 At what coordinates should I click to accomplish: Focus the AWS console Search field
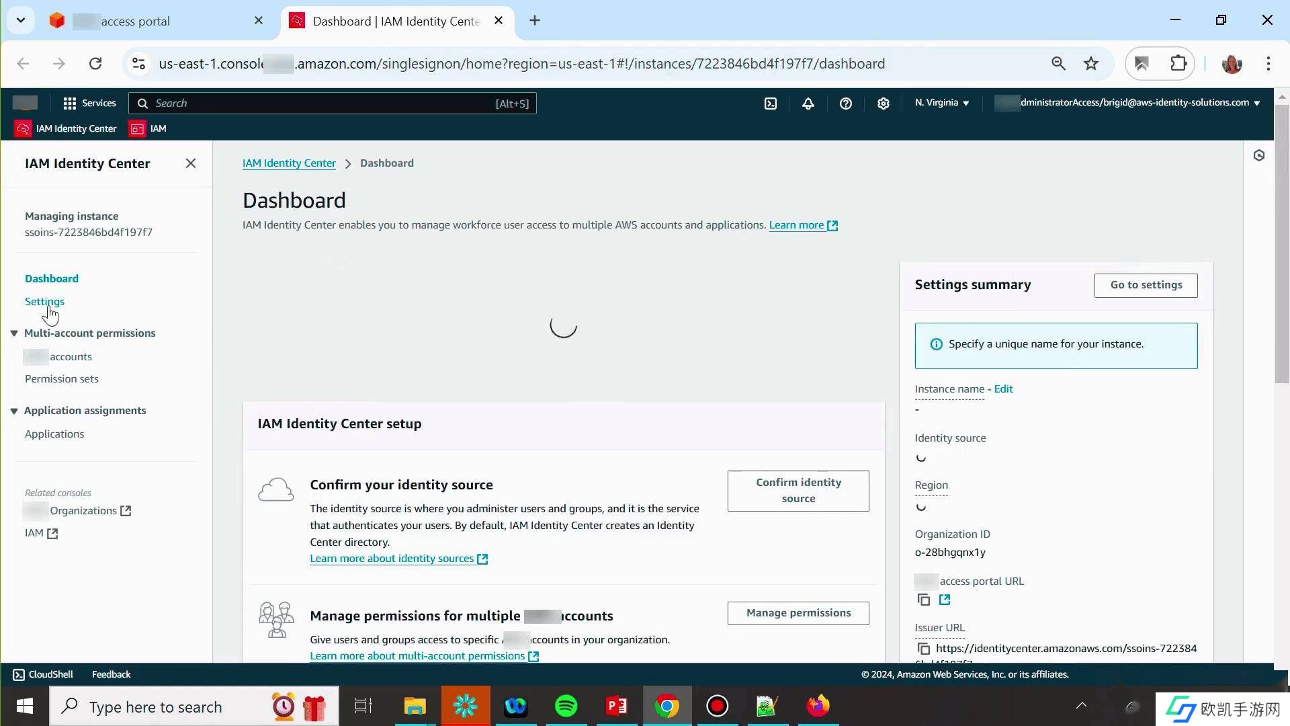click(x=333, y=104)
